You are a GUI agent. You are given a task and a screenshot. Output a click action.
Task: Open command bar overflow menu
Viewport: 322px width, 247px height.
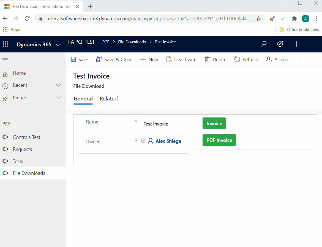point(300,59)
